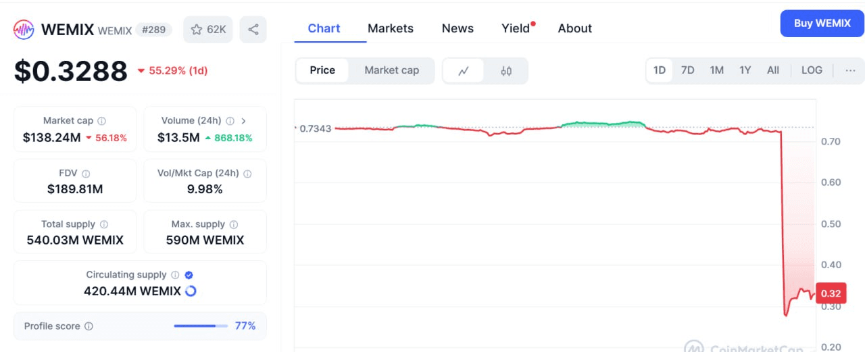Click the red 0.32 current price tag
This screenshot has width=865, height=352.
click(831, 293)
